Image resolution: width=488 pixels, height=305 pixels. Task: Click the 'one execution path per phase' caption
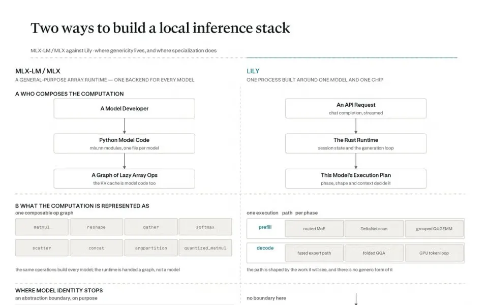point(282,213)
